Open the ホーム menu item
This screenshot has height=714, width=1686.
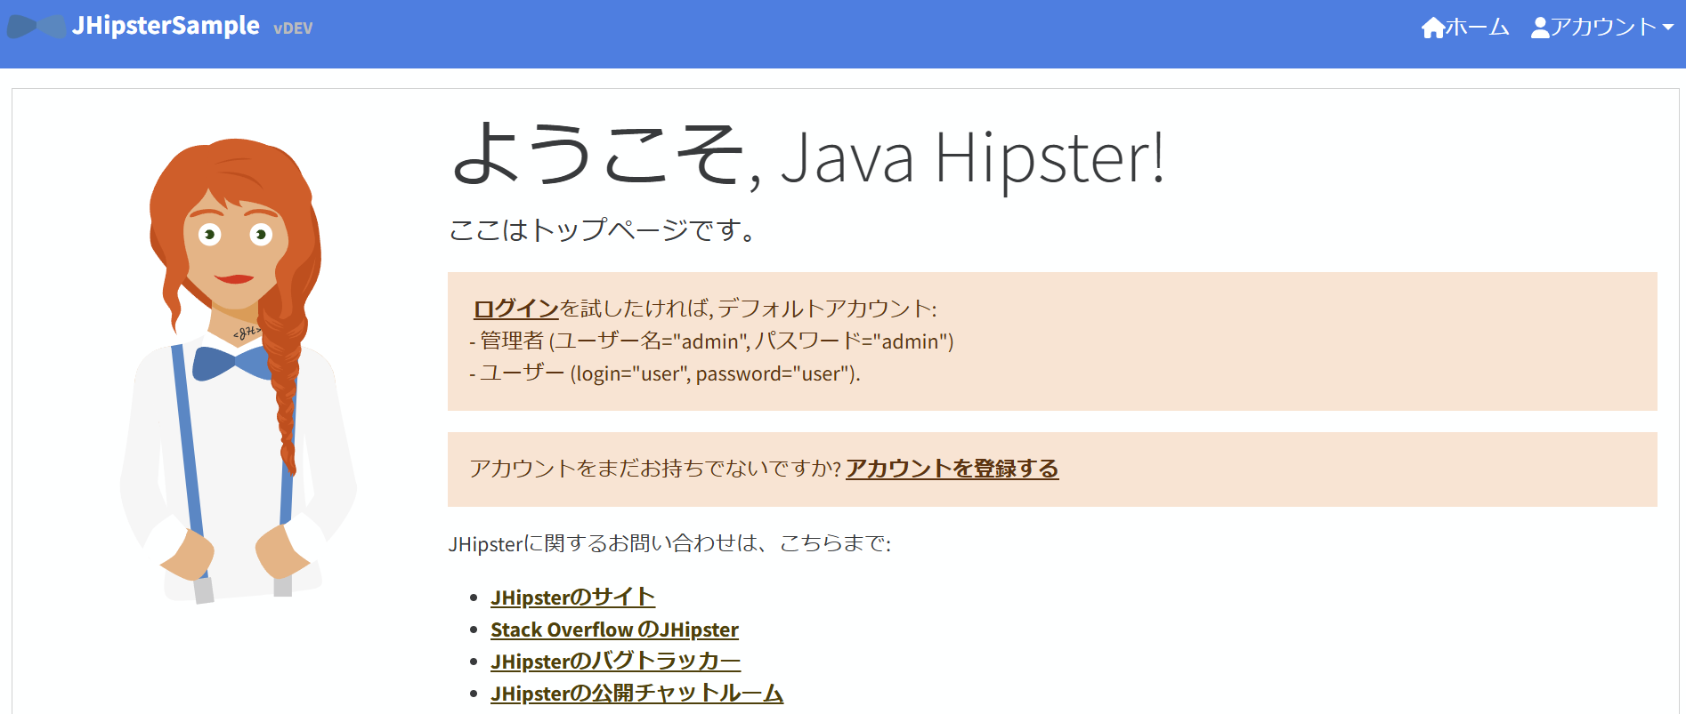click(1465, 28)
